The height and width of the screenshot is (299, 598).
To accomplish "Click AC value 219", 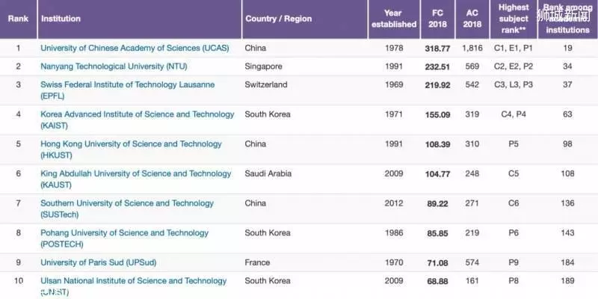I will pos(472,232).
